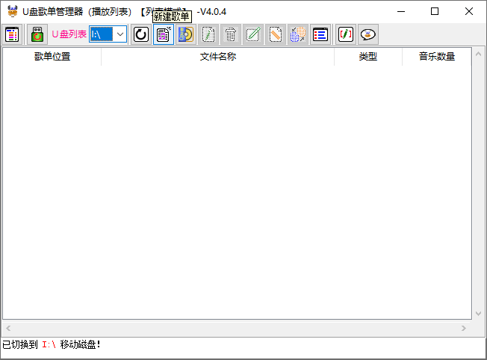Viewport: 487px width, 360px height.
Task: Click the 新建歌单 new playlist icon
Action: click(x=164, y=34)
